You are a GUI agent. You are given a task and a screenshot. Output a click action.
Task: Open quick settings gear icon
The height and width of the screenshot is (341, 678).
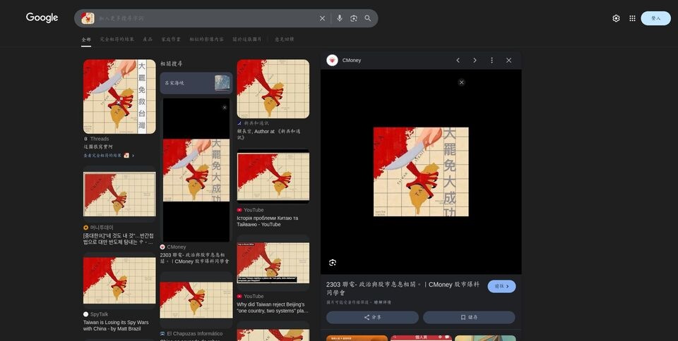616,18
